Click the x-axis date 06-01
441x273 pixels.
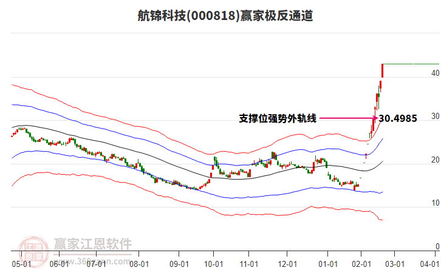tap(59, 265)
